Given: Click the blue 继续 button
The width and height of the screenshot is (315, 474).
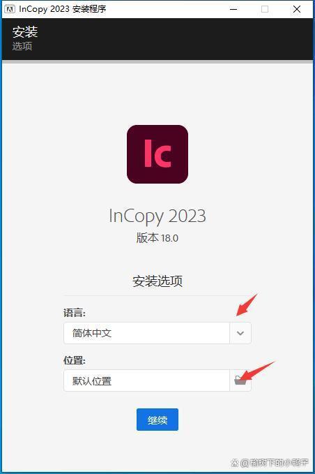Looking at the screenshot, I should coord(157,420).
